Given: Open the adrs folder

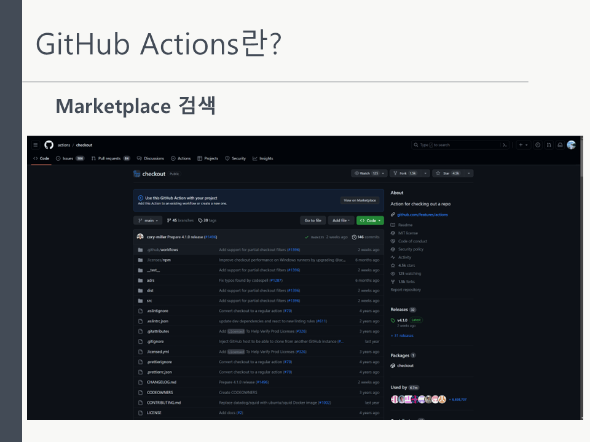Looking at the screenshot, I should point(151,281).
